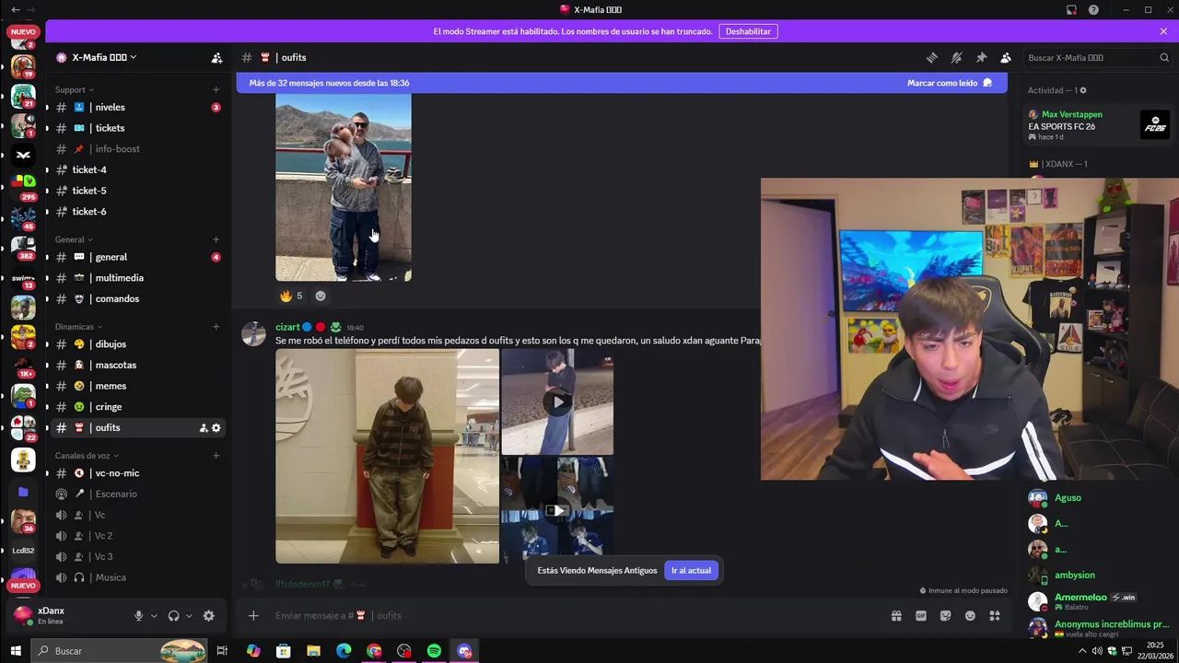Open the memes channel
The width and height of the screenshot is (1179, 663).
click(x=138, y=386)
